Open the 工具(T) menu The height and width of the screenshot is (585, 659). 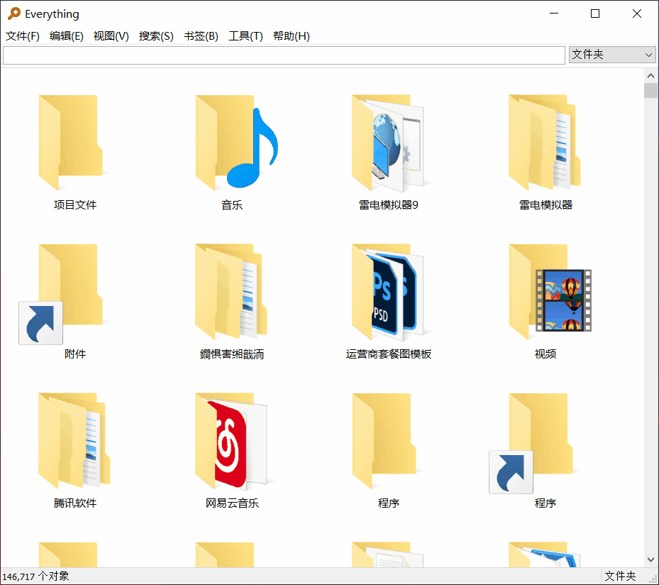click(245, 36)
